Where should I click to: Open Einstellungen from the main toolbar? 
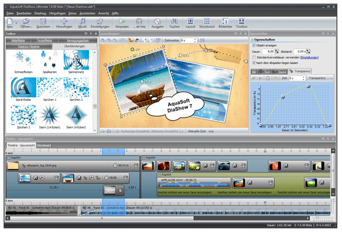(x=100, y=21)
